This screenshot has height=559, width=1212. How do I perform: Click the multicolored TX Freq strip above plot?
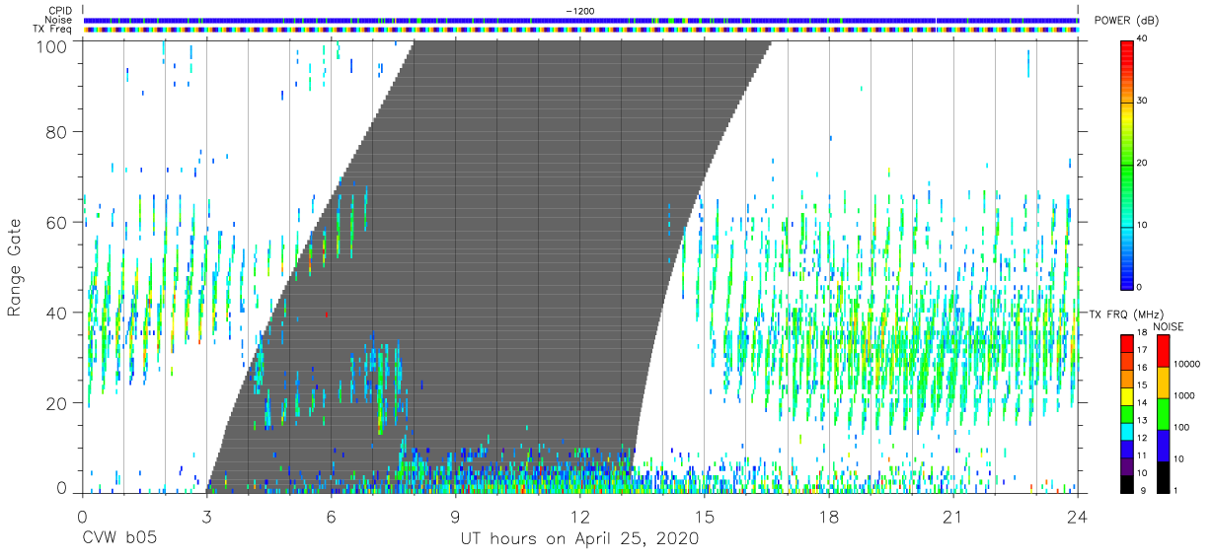580,30
